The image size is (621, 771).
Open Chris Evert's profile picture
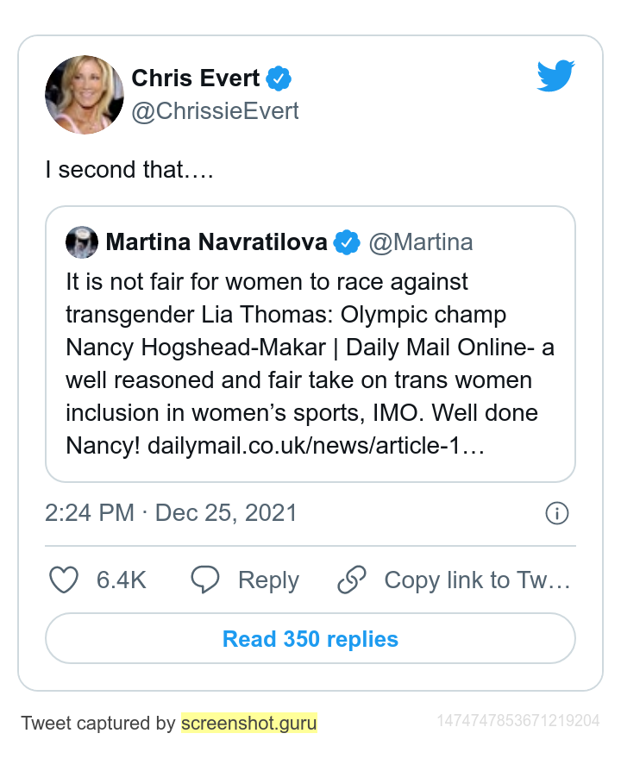(x=84, y=94)
